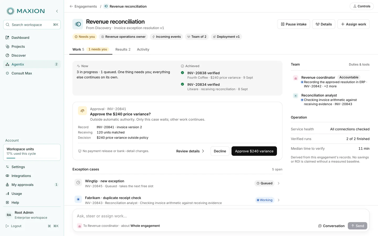The width and height of the screenshot is (378, 236).
Task: Select Agentix in the sidebar
Action: tap(32, 64)
